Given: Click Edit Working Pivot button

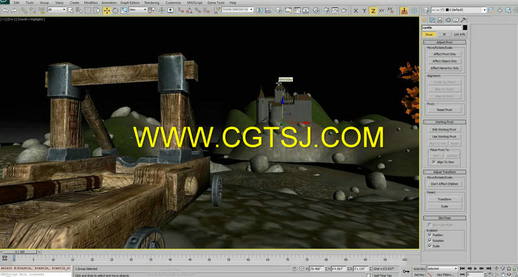Looking at the screenshot, I should pyautogui.click(x=444, y=130).
